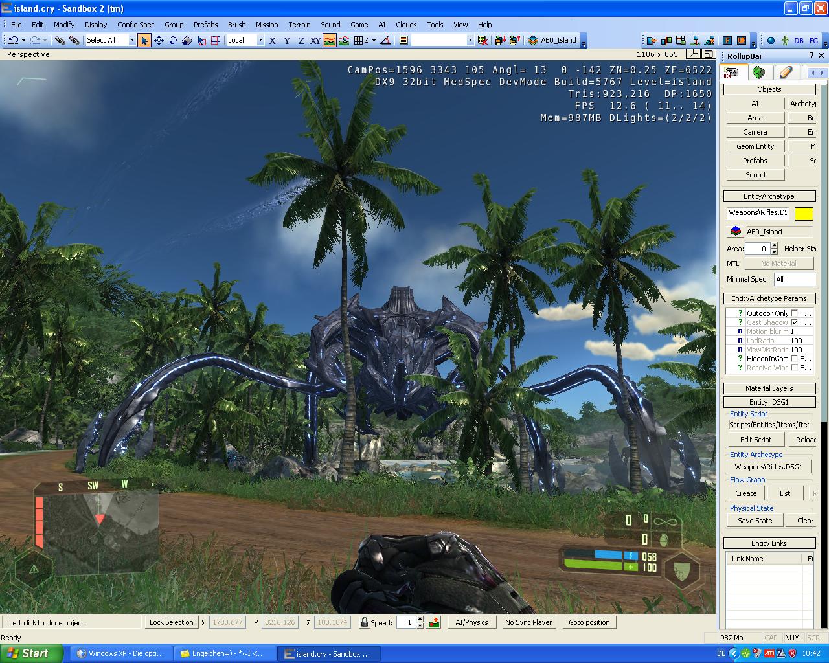Image resolution: width=829 pixels, height=663 pixels.
Task: Toggle the Cast Shadow checkbox
Action: click(x=794, y=322)
